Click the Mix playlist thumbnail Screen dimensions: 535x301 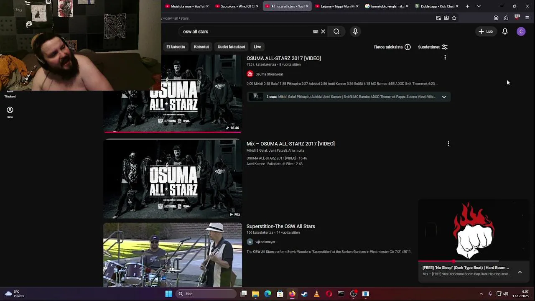pos(172,179)
